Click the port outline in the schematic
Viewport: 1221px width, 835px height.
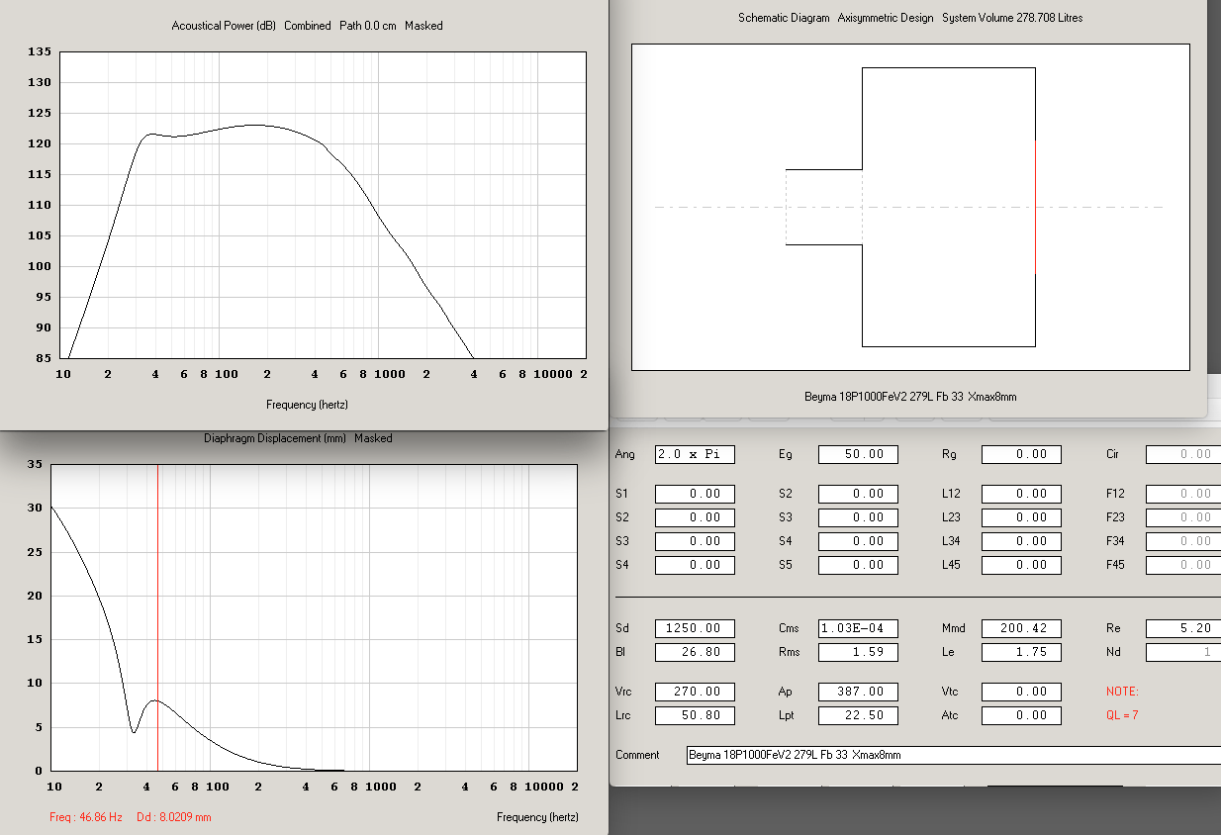coord(824,207)
